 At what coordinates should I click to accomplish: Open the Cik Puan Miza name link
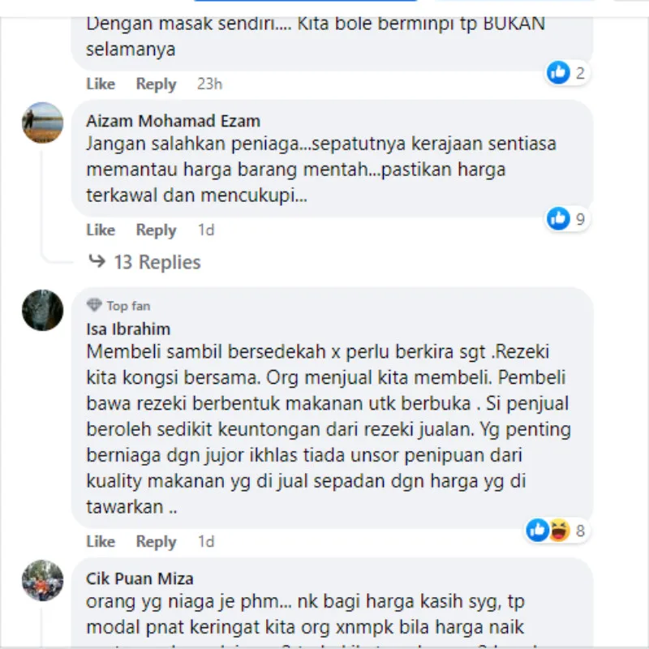coord(140,578)
